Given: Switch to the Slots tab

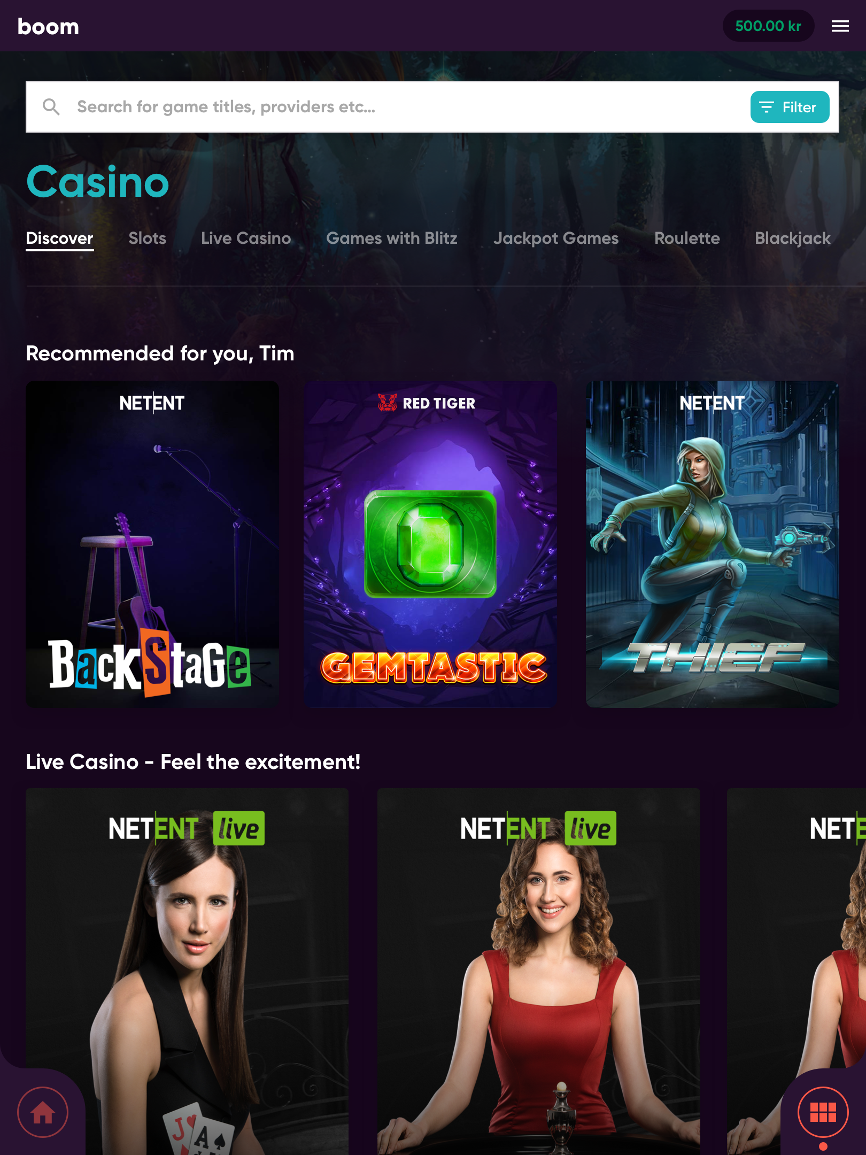Looking at the screenshot, I should (147, 238).
